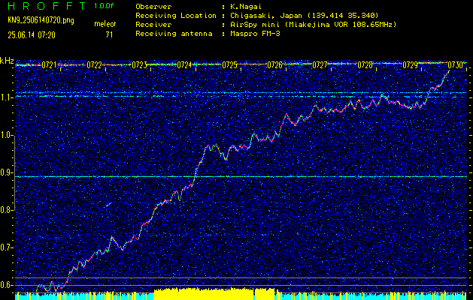Click the 0722 time marker

95,65
